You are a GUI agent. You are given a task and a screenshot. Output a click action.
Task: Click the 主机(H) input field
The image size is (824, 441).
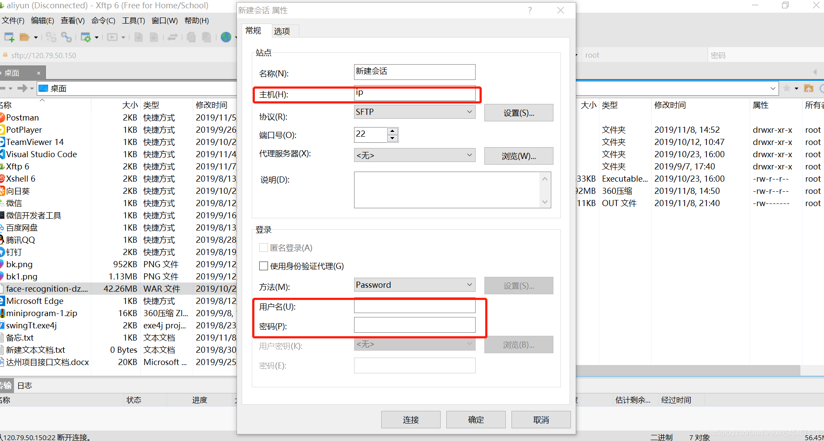[414, 93]
